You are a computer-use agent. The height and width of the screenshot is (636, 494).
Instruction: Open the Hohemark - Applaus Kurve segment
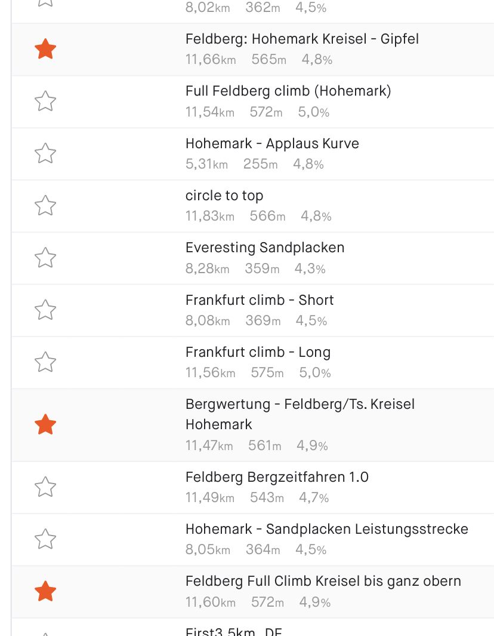click(x=272, y=144)
